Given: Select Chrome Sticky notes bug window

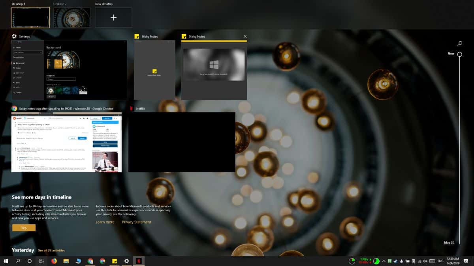Looking at the screenshot, I should pos(66,142).
